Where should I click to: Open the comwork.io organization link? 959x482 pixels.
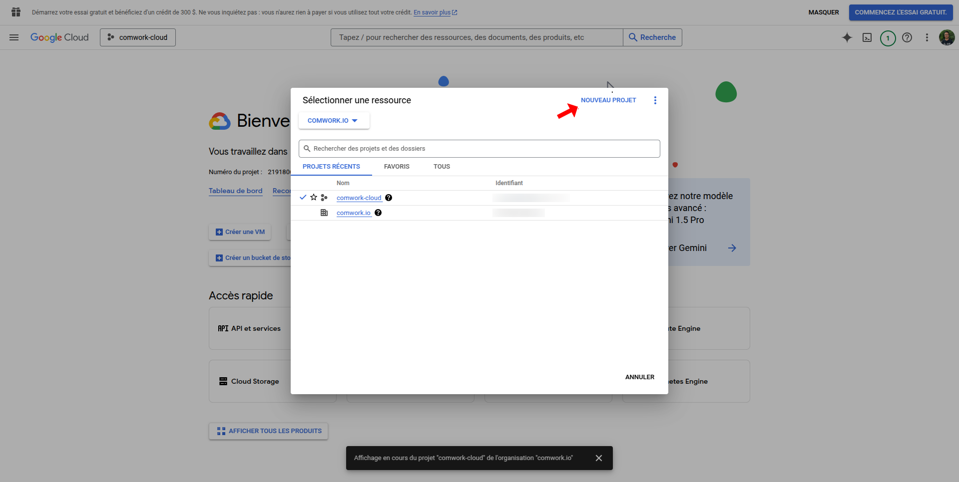click(x=354, y=213)
